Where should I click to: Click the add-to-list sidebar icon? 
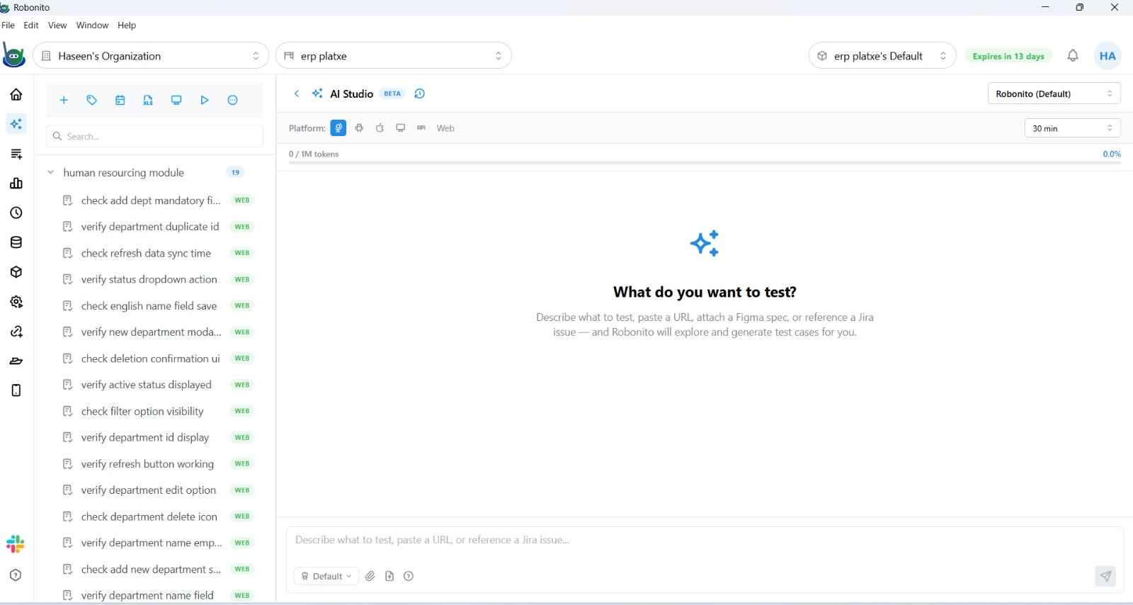(x=16, y=154)
